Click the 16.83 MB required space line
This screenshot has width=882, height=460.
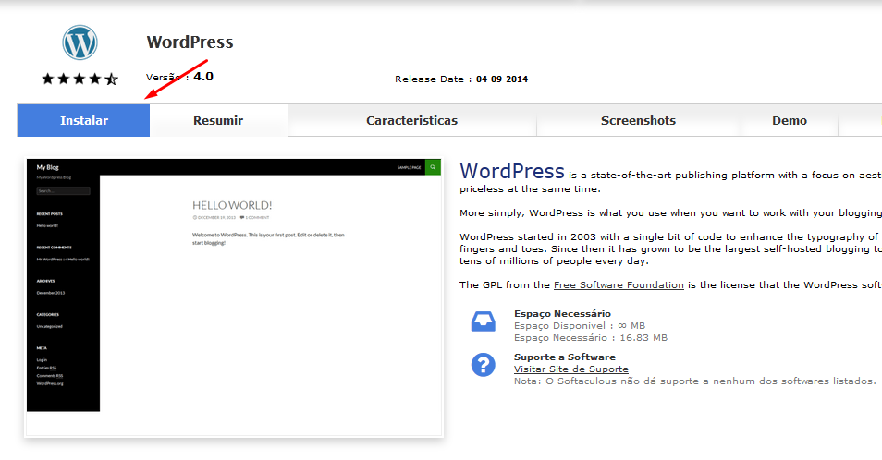point(591,337)
